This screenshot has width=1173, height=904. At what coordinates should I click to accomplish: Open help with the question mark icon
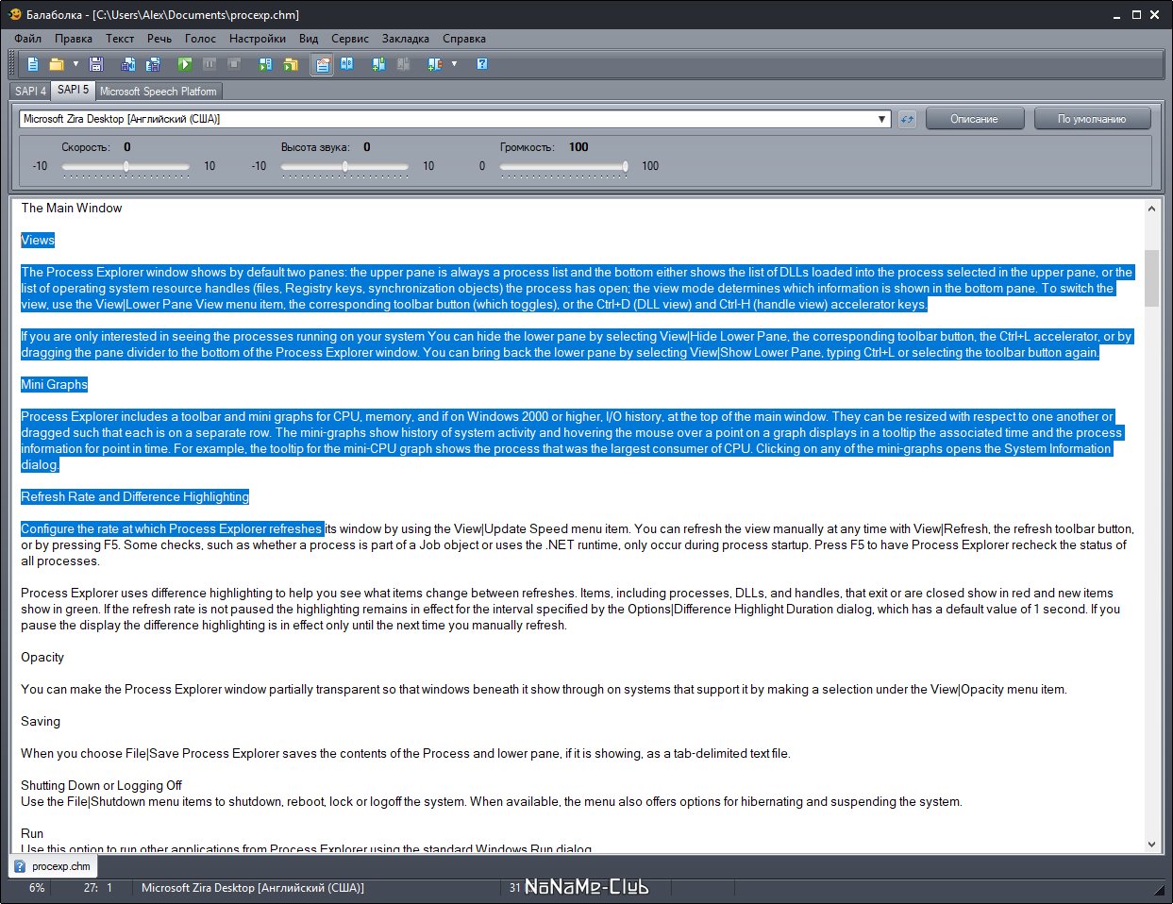(482, 64)
